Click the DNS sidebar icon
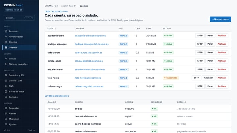Viewport: 237px width, 133px height. 6,86
